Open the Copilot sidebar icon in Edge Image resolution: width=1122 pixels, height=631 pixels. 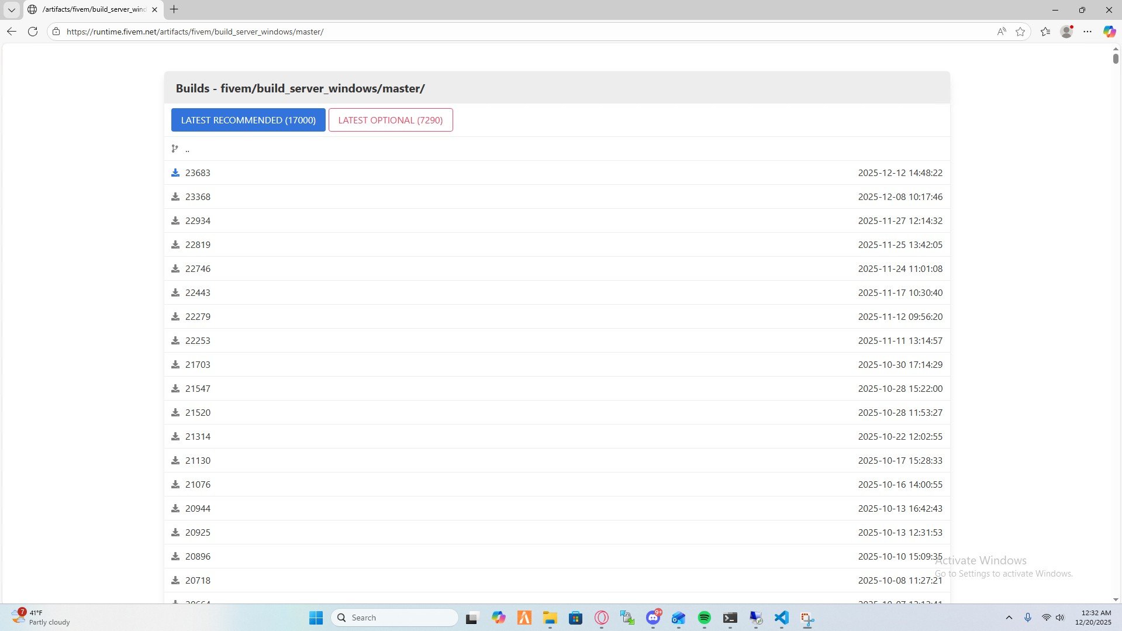click(1109, 32)
